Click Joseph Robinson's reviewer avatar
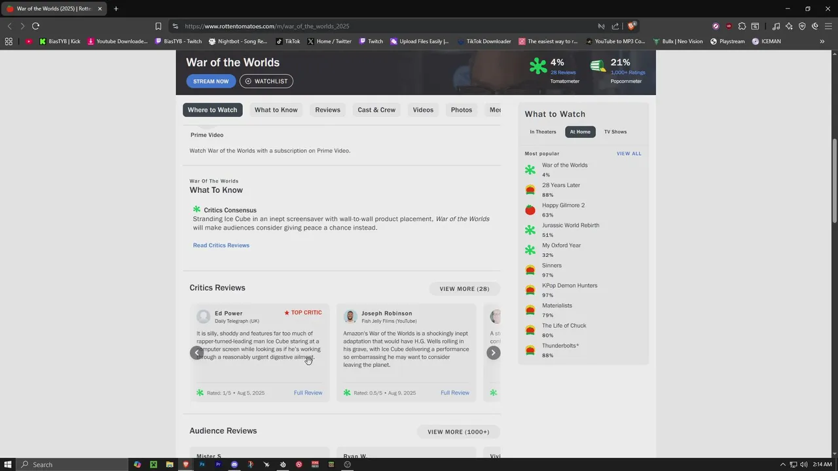 350,317
